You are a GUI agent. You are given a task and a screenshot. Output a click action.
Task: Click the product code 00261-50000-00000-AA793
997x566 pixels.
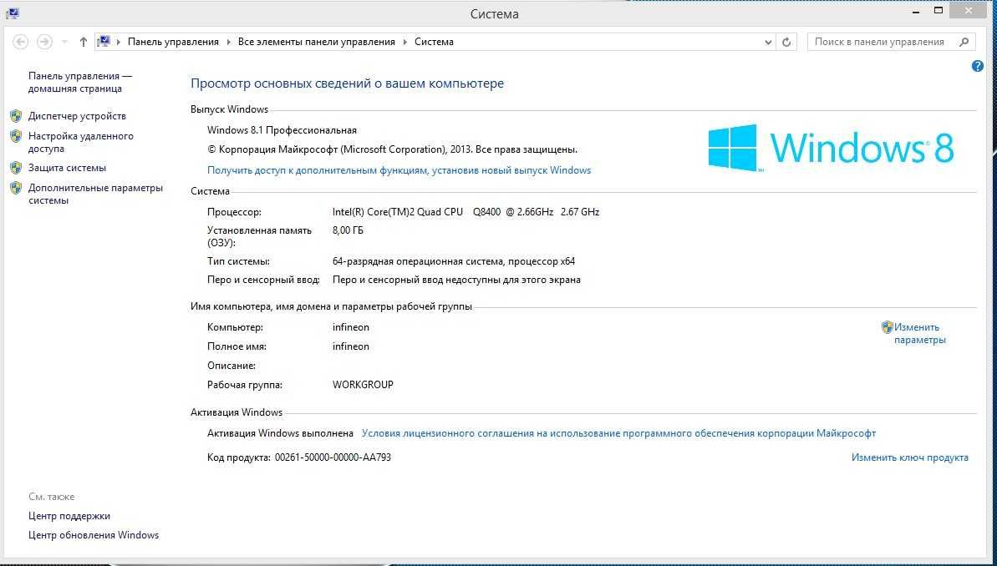pos(333,457)
